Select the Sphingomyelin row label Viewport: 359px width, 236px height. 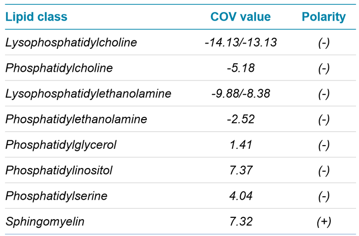point(38,222)
